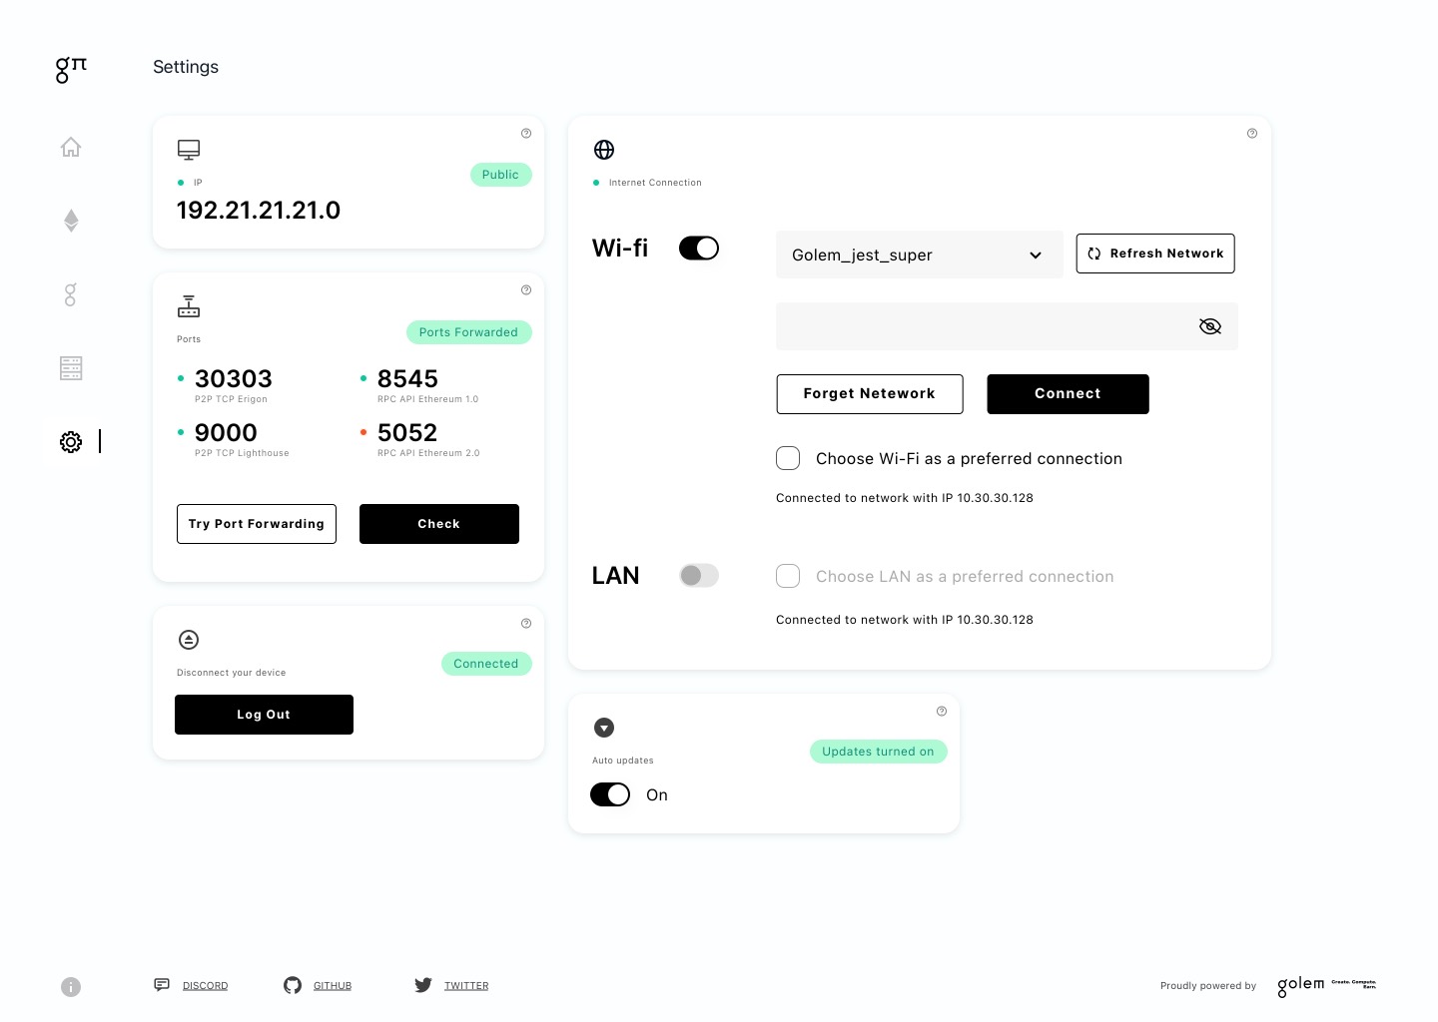The height and width of the screenshot is (1022, 1438).
Task: Click the Wi-Fi password input field
Action: [1007, 326]
